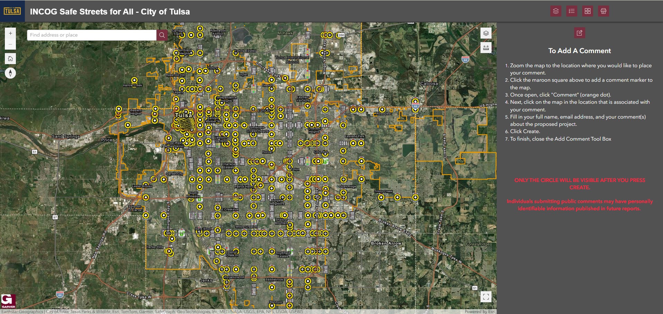
Task: Open the Basemap Gallery grid icon
Action: pos(587,11)
